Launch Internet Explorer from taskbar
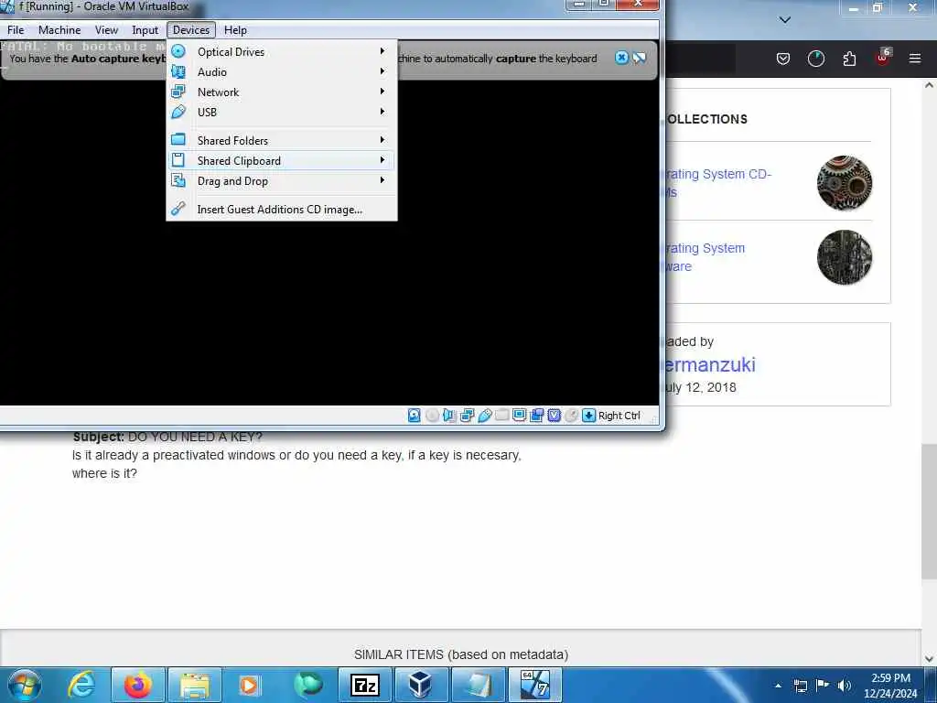937x703 pixels. pos(81,685)
